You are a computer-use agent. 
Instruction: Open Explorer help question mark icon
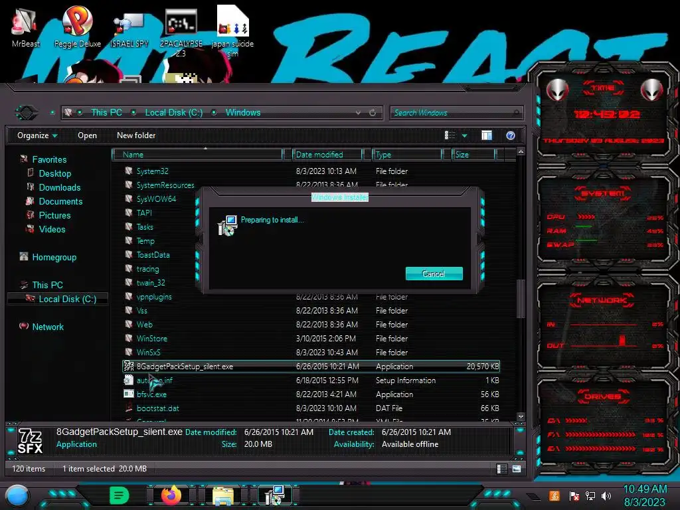pyautogui.click(x=511, y=135)
